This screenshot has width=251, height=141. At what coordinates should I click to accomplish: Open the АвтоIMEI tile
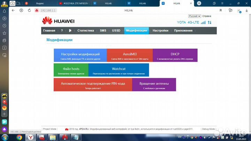point(130,55)
